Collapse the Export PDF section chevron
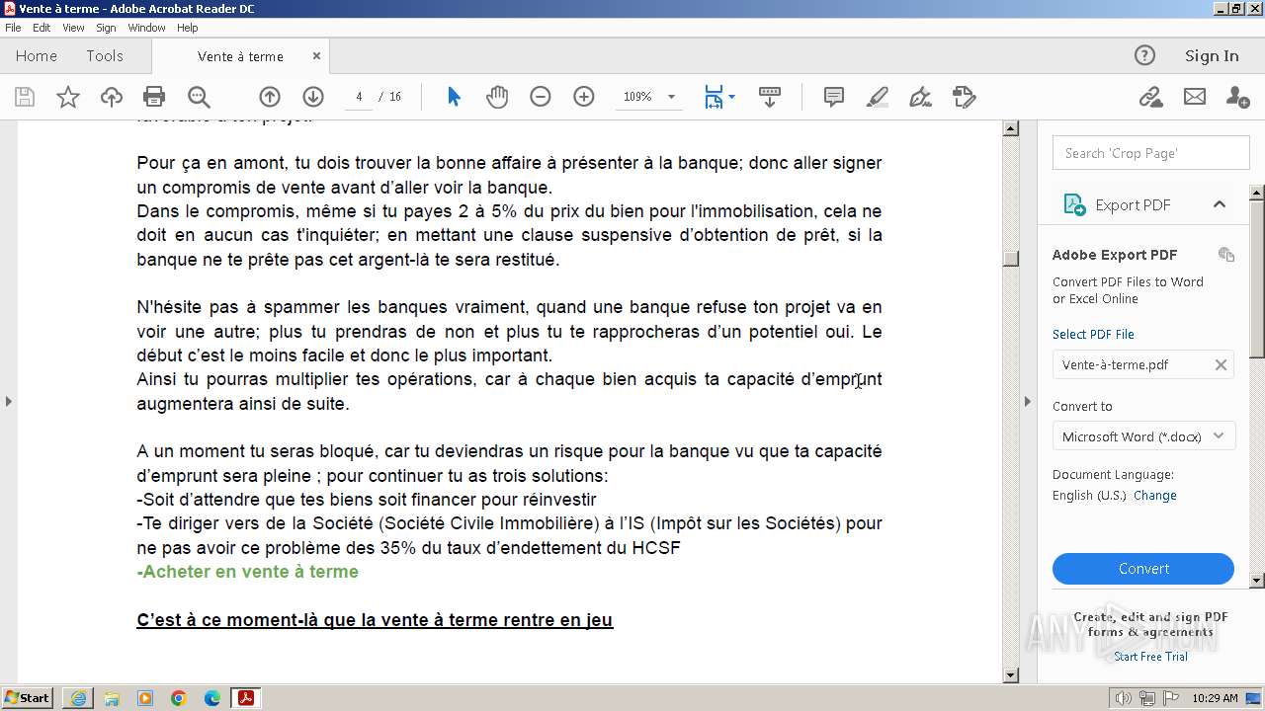1265x711 pixels. pyautogui.click(x=1220, y=204)
